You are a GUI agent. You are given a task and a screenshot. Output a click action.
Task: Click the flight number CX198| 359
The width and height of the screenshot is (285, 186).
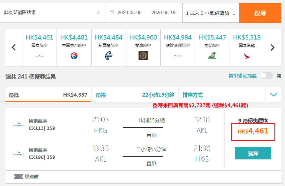[x=42, y=157]
